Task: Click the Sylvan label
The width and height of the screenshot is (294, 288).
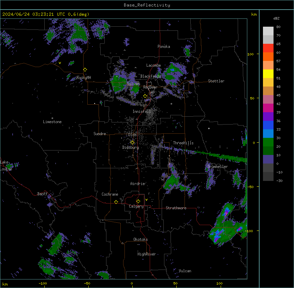Action: point(133,84)
